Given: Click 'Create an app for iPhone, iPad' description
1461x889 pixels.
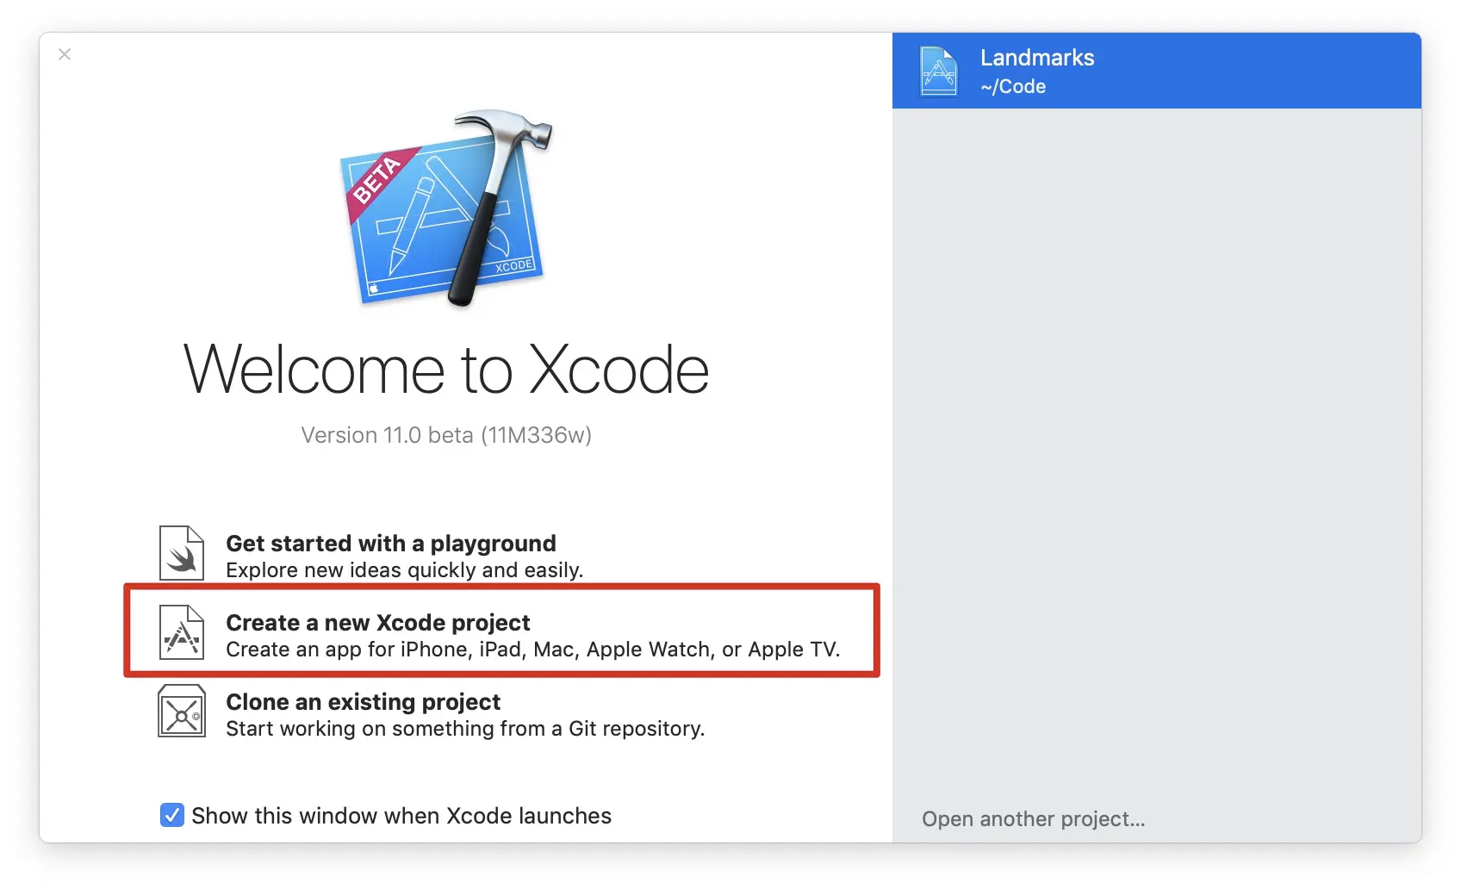Looking at the screenshot, I should pyautogui.click(x=533, y=650).
